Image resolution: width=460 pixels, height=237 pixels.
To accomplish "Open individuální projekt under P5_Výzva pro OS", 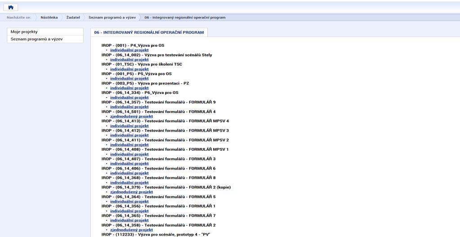I will coord(130,78).
